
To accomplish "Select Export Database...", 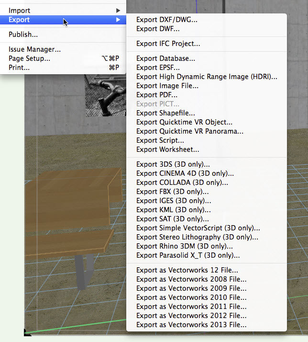I will (207, 58).
